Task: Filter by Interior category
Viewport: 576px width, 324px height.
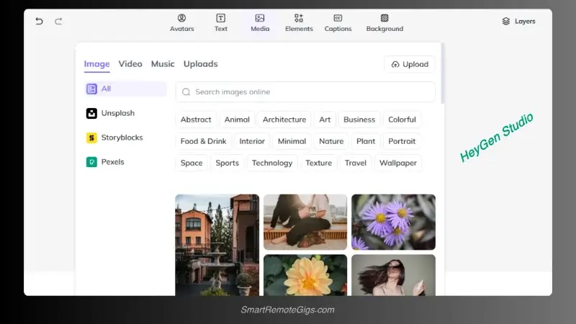Action: pyautogui.click(x=252, y=141)
